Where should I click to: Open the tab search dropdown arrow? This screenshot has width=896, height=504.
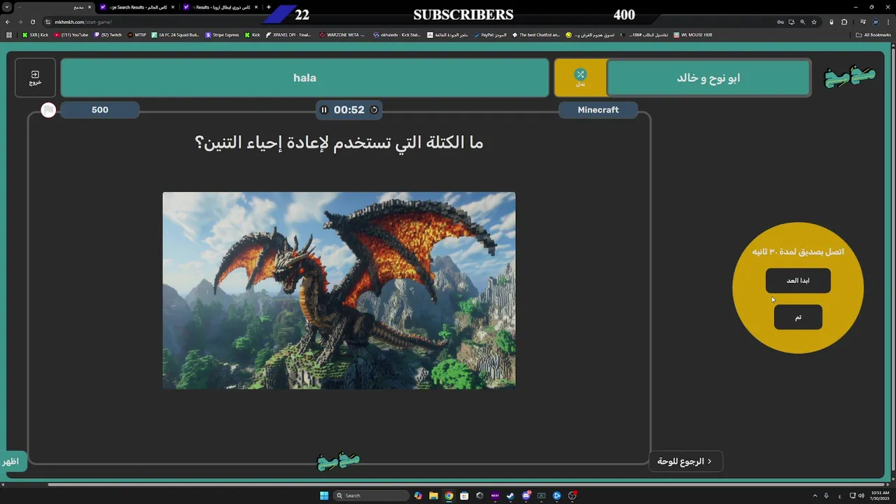[7, 7]
